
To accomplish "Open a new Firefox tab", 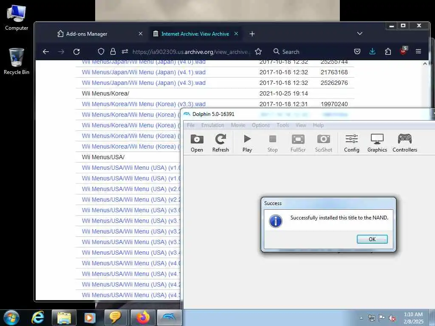I will tap(252, 34).
